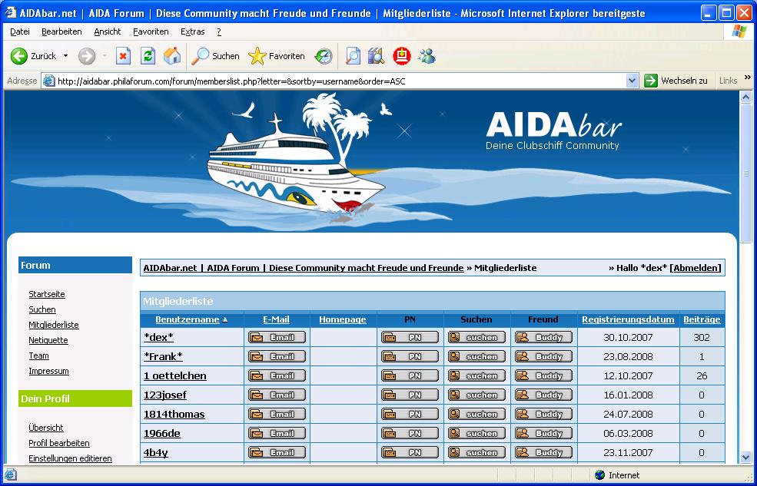Click the page vertical scrollbar down arrow
Viewport: 757px width, 486px height.
(745, 457)
